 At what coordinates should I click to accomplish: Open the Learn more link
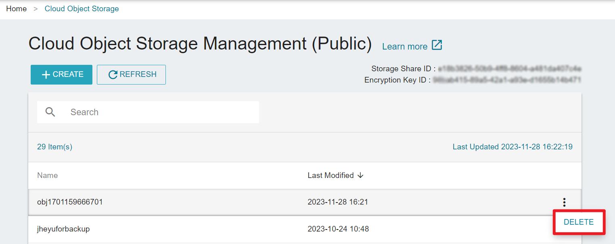[404, 47]
